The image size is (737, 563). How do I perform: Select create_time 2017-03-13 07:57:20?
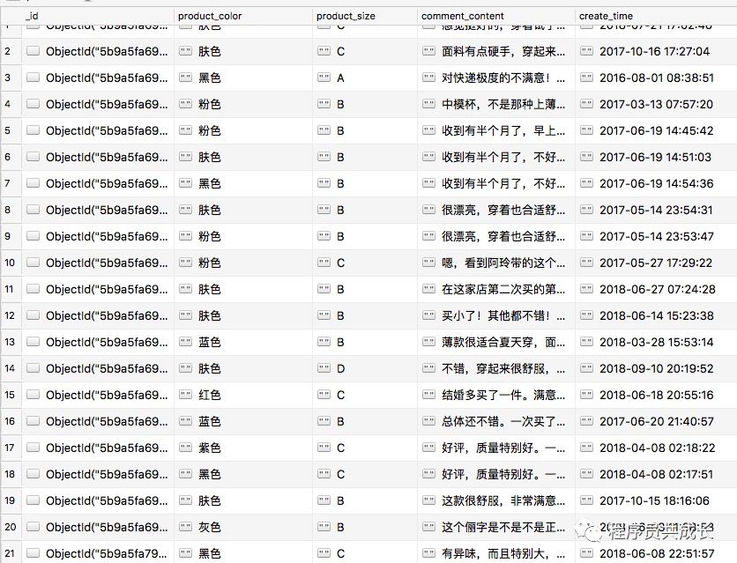(656, 104)
